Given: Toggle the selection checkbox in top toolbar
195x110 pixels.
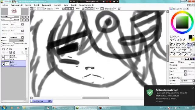Looking at the screenshot, I should click(x=45, y=9).
